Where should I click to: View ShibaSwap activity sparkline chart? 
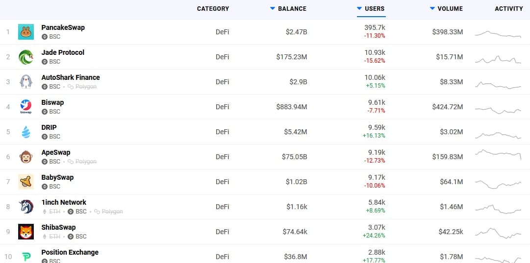(x=498, y=233)
